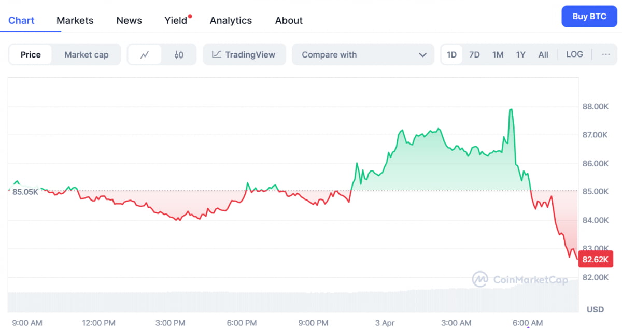Select the 1D time range
Screen dimensions: 622x328
451,54
